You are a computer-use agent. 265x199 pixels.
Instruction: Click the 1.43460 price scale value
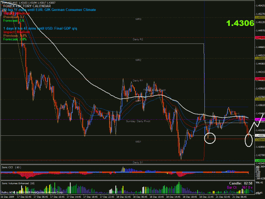coord(260,113)
